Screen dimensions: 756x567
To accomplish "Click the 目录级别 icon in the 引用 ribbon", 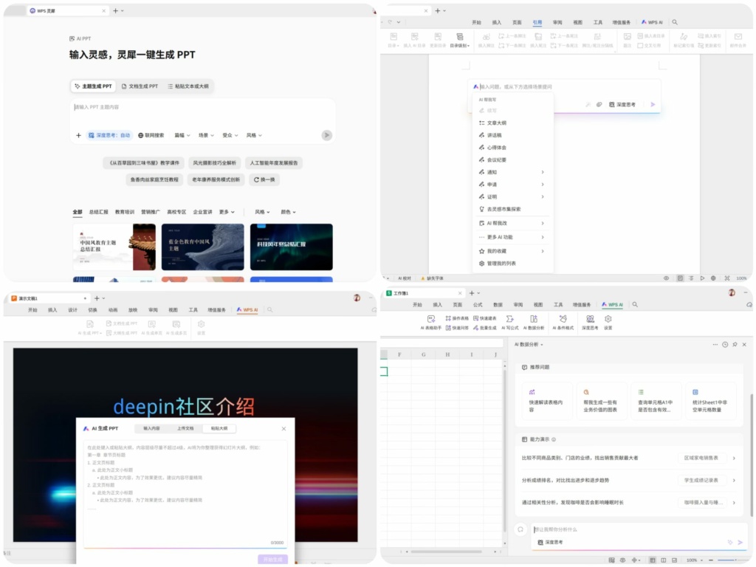I will point(460,38).
